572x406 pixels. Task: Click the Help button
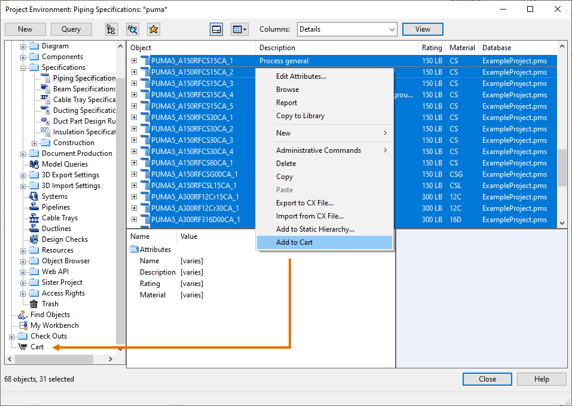(x=541, y=379)
